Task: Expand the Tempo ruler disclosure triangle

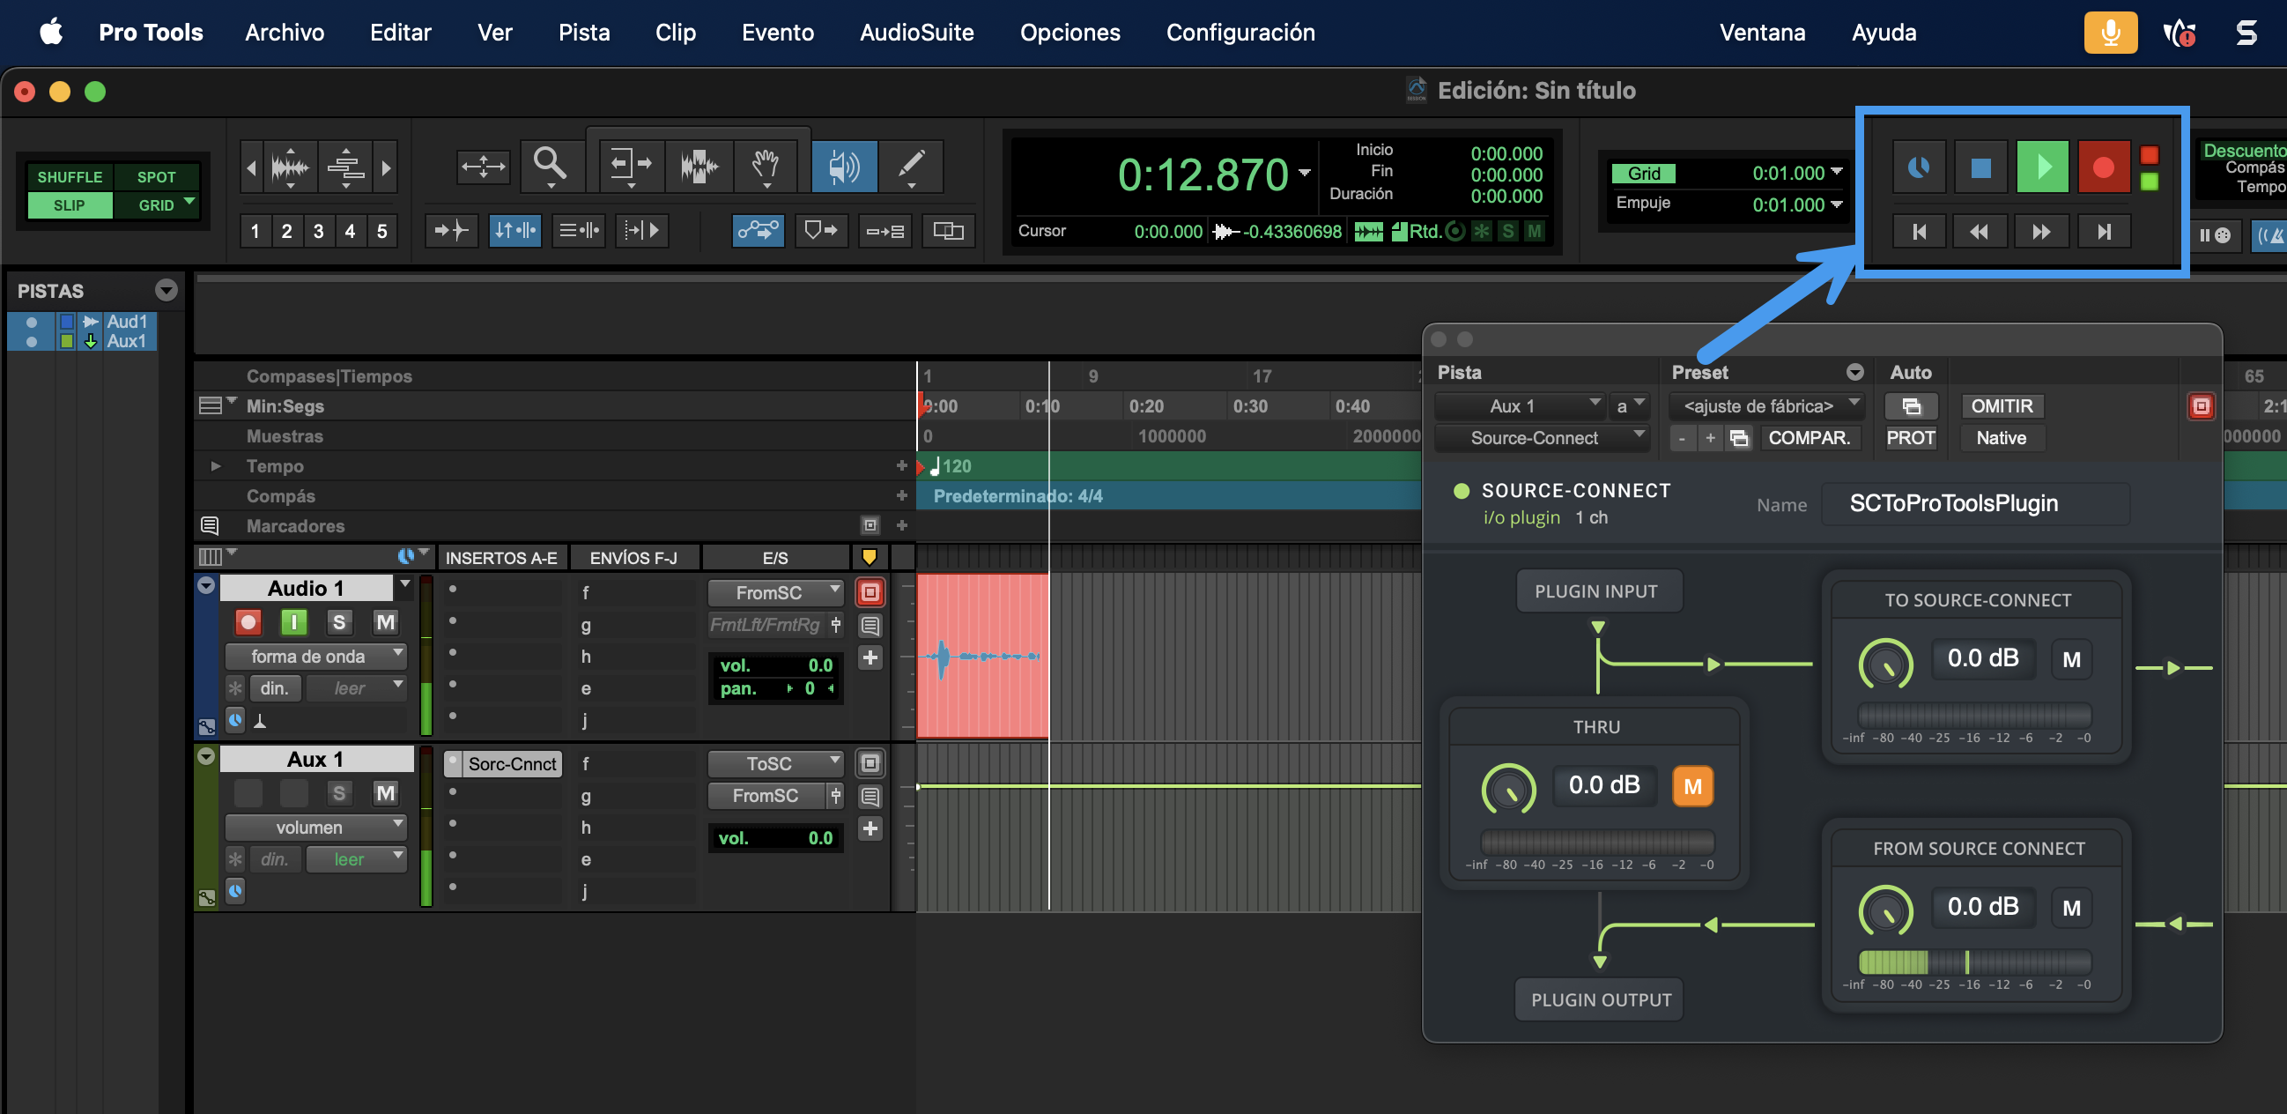Action: tap(215, 465)
